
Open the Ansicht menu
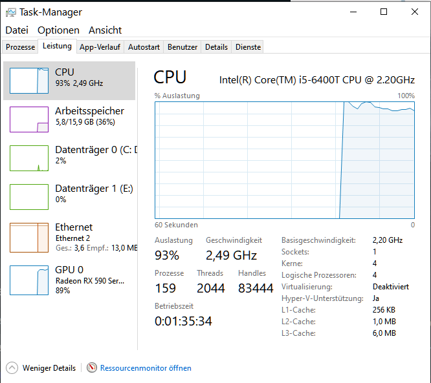[x=105, y=30]
